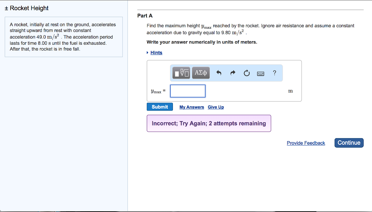Expand the Hints disclosure triangle
Screen dimensions: 372x212
pos(147,53)
